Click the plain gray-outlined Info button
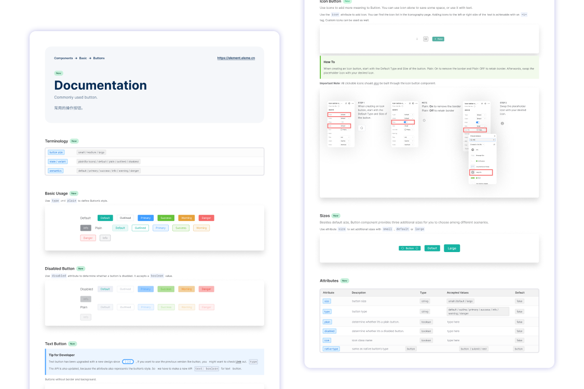The image size is (584, 389). point(105,238)
